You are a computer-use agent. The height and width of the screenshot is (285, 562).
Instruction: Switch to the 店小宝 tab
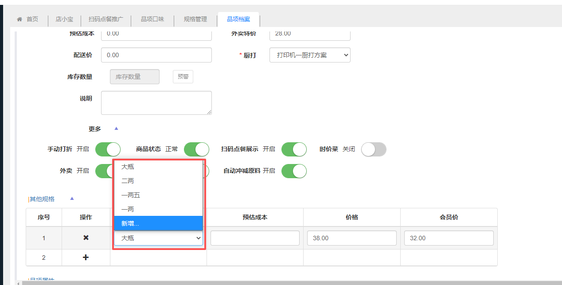click(64, 20)
